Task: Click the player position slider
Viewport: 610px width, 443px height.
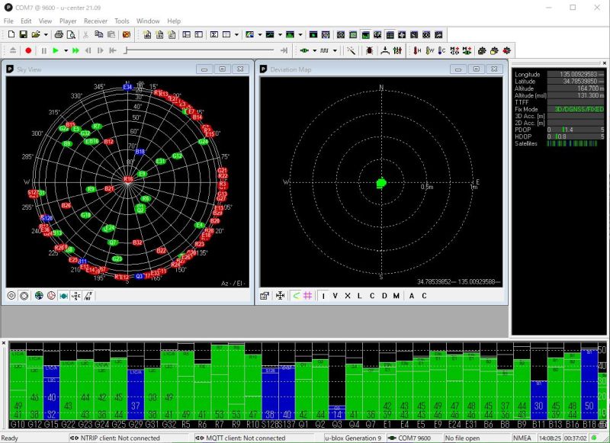Action: [200, 50]
